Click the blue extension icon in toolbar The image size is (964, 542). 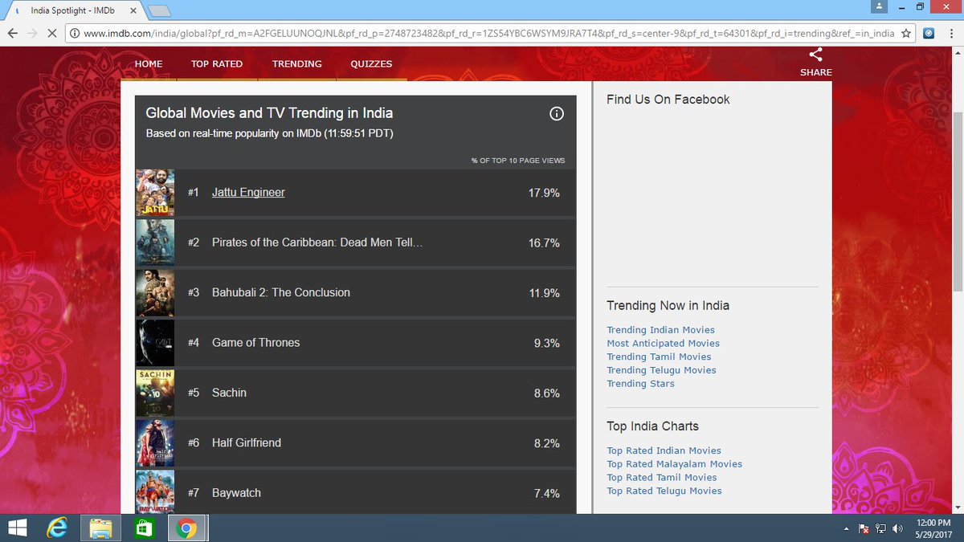point(928,34)
